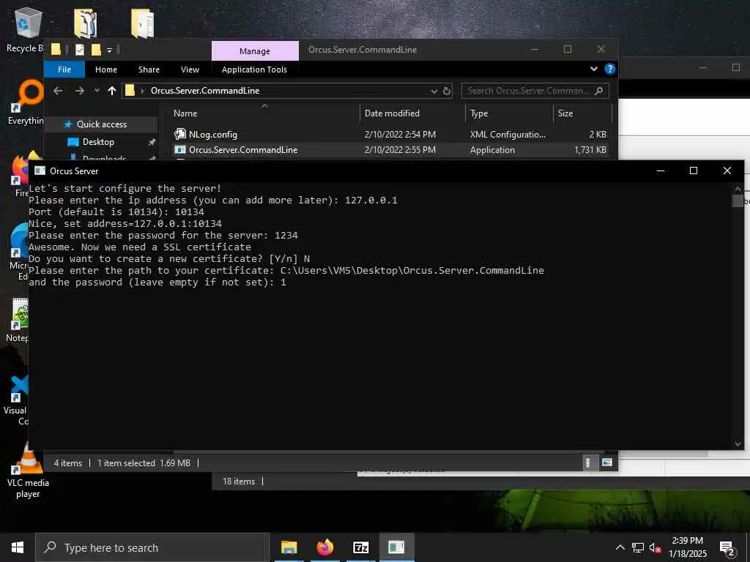750x562 pixels.
Task: Open the address bar history dropdown
Action: 434,91
